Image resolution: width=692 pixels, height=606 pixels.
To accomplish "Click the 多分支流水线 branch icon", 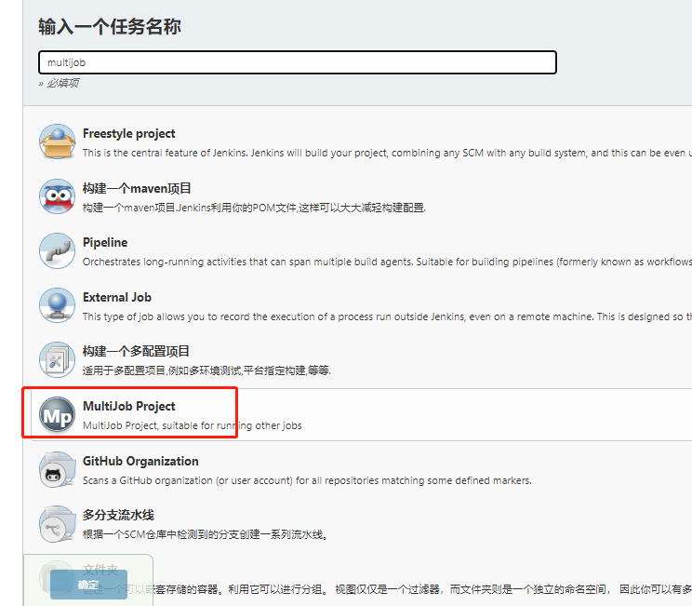I will (57, 524).
